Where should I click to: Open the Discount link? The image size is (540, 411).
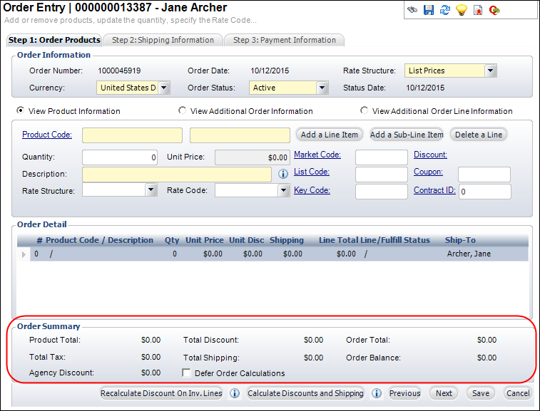(x=430, y=155)
